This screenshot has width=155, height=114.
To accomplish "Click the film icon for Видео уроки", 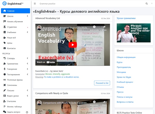I will (5, 96).
